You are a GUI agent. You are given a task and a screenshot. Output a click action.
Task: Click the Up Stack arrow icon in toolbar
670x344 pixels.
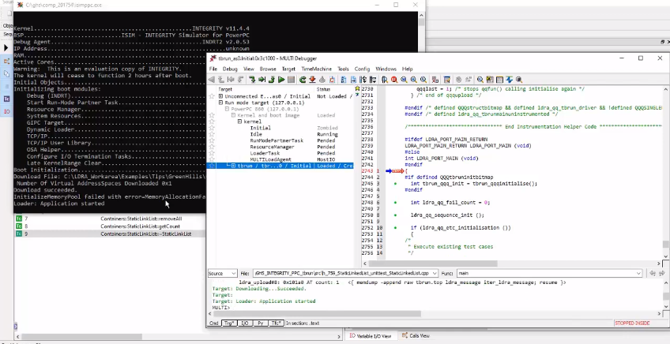(221, 80)
